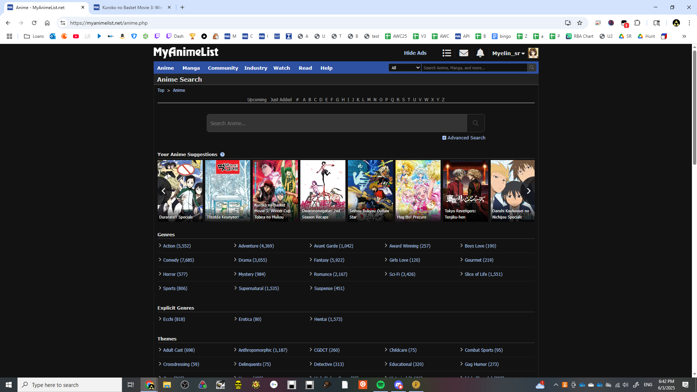Open the Hug tto! Precure thumbnail
The height and width of the screenshot is (392, 697).
coord(418,191)
